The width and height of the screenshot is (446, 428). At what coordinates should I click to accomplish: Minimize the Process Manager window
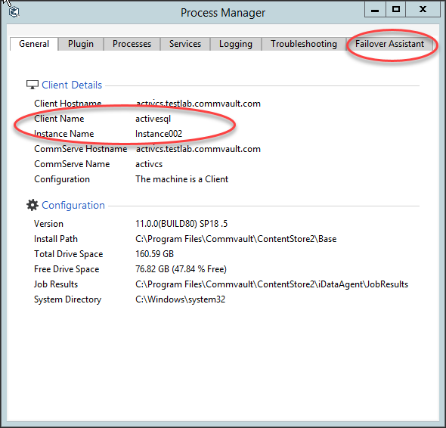[375, 10]
